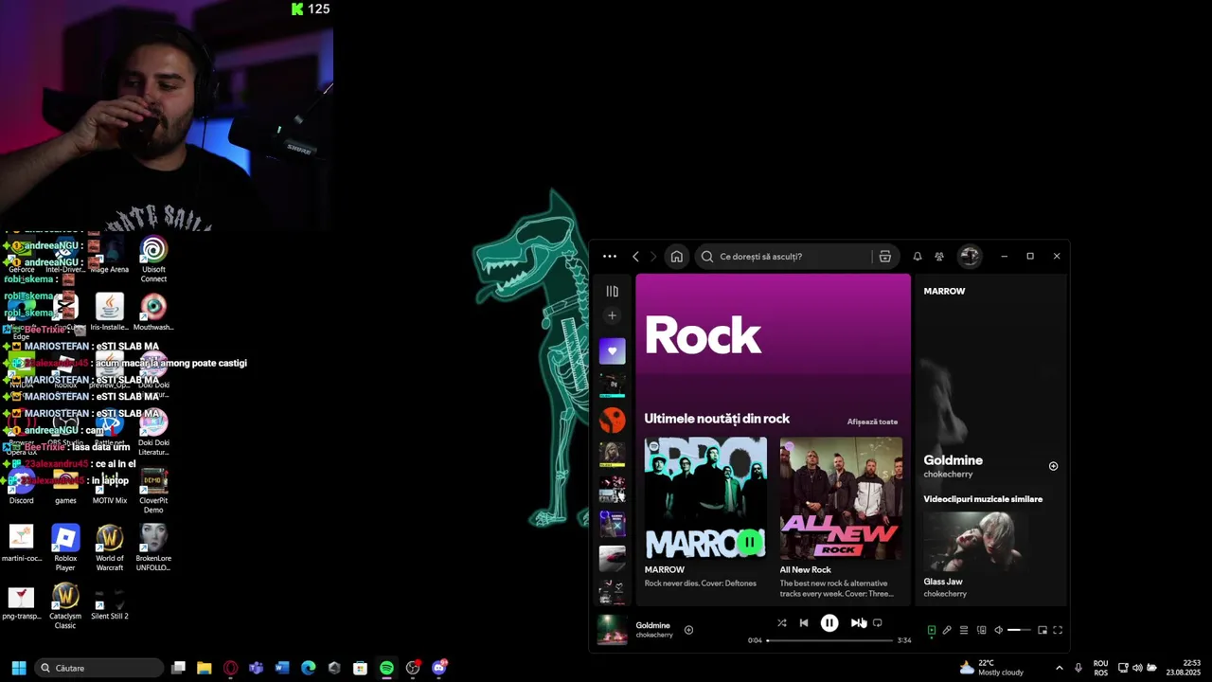Expand hidden system tray icons

pyautogui.click(x=1059, y=668)
